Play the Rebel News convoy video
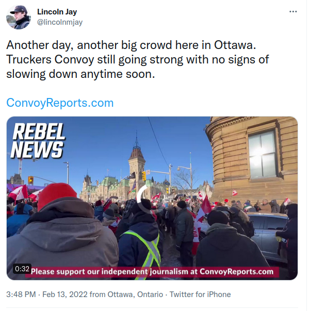The width and height of the screenshot is (310, 311). (x=152, y=198)
